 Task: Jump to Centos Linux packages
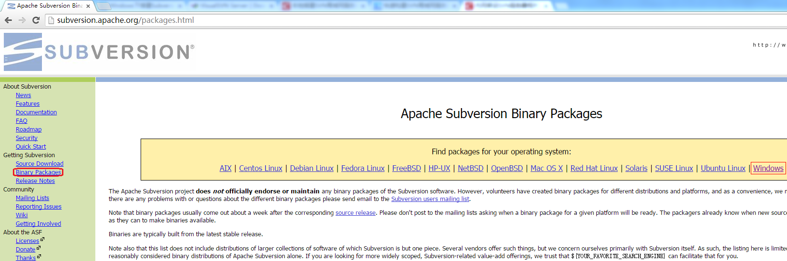261,169
